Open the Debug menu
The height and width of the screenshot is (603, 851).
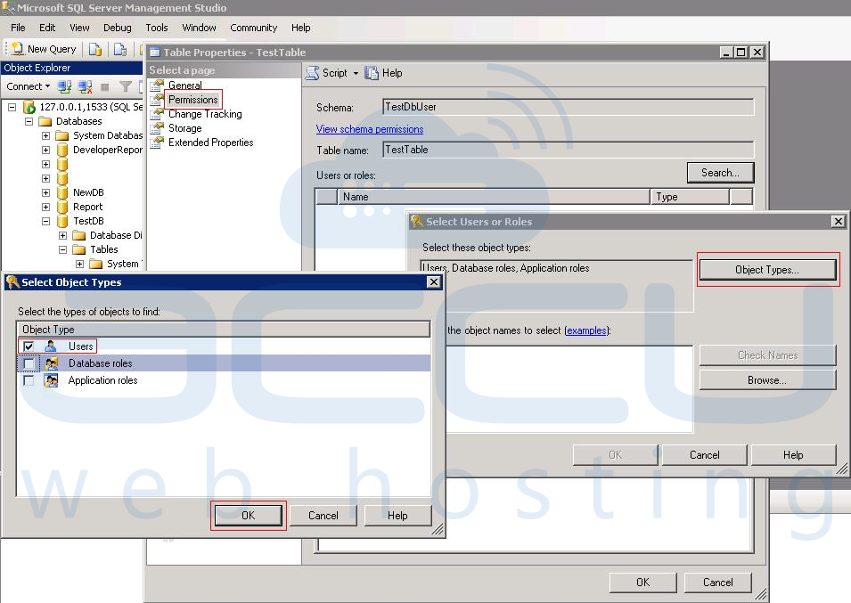tap(118, 28)
